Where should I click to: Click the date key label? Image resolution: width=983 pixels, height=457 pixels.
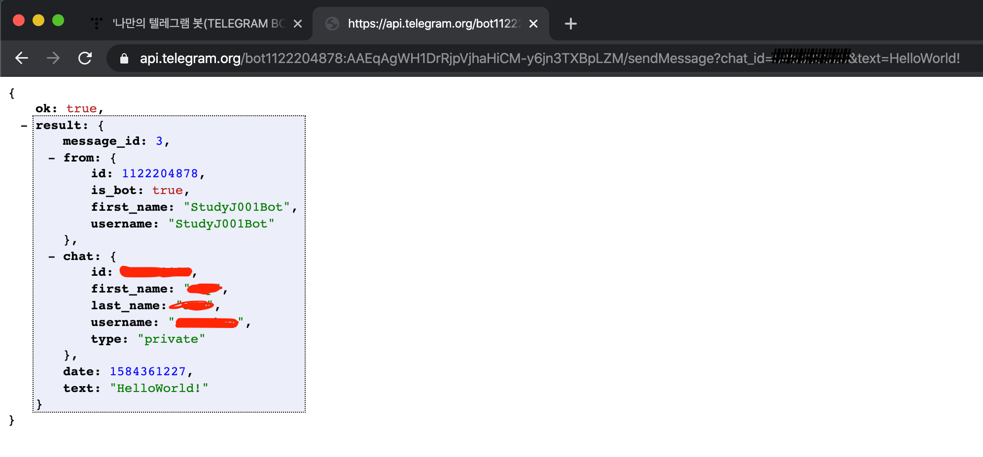coord(81,372)
